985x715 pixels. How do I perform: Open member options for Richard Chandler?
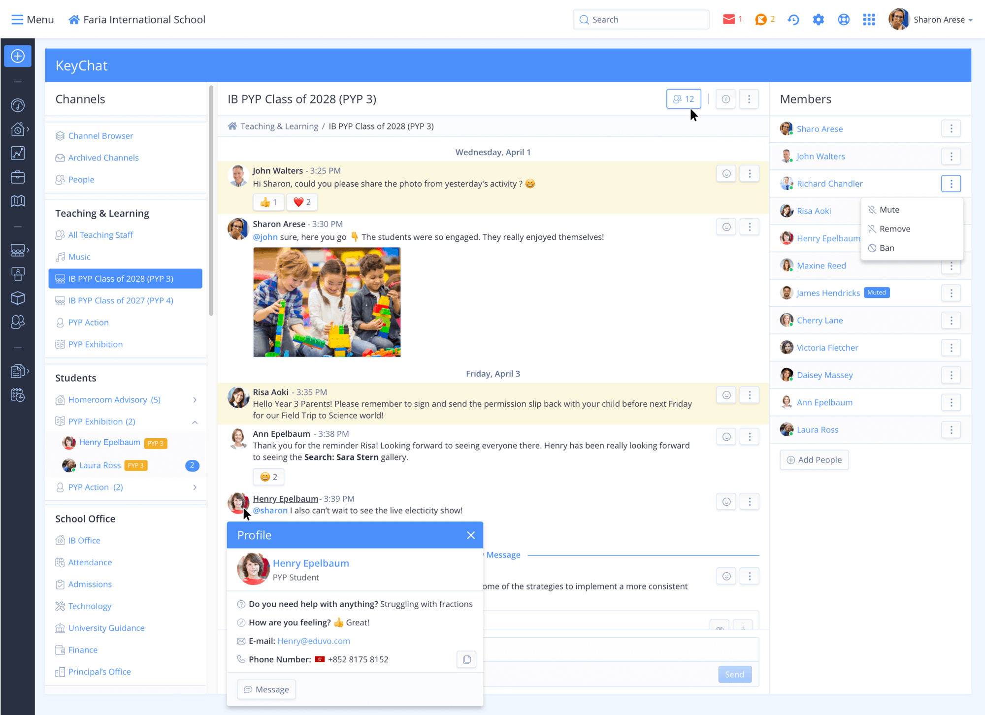[x=951, y=184]
